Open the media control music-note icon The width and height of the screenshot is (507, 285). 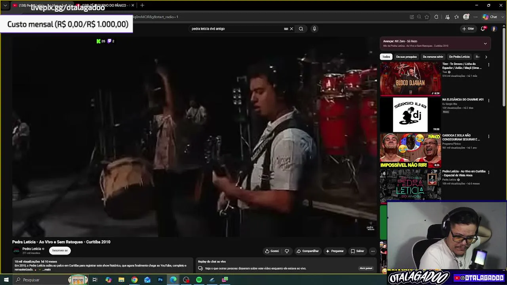[x=447, y=17]
